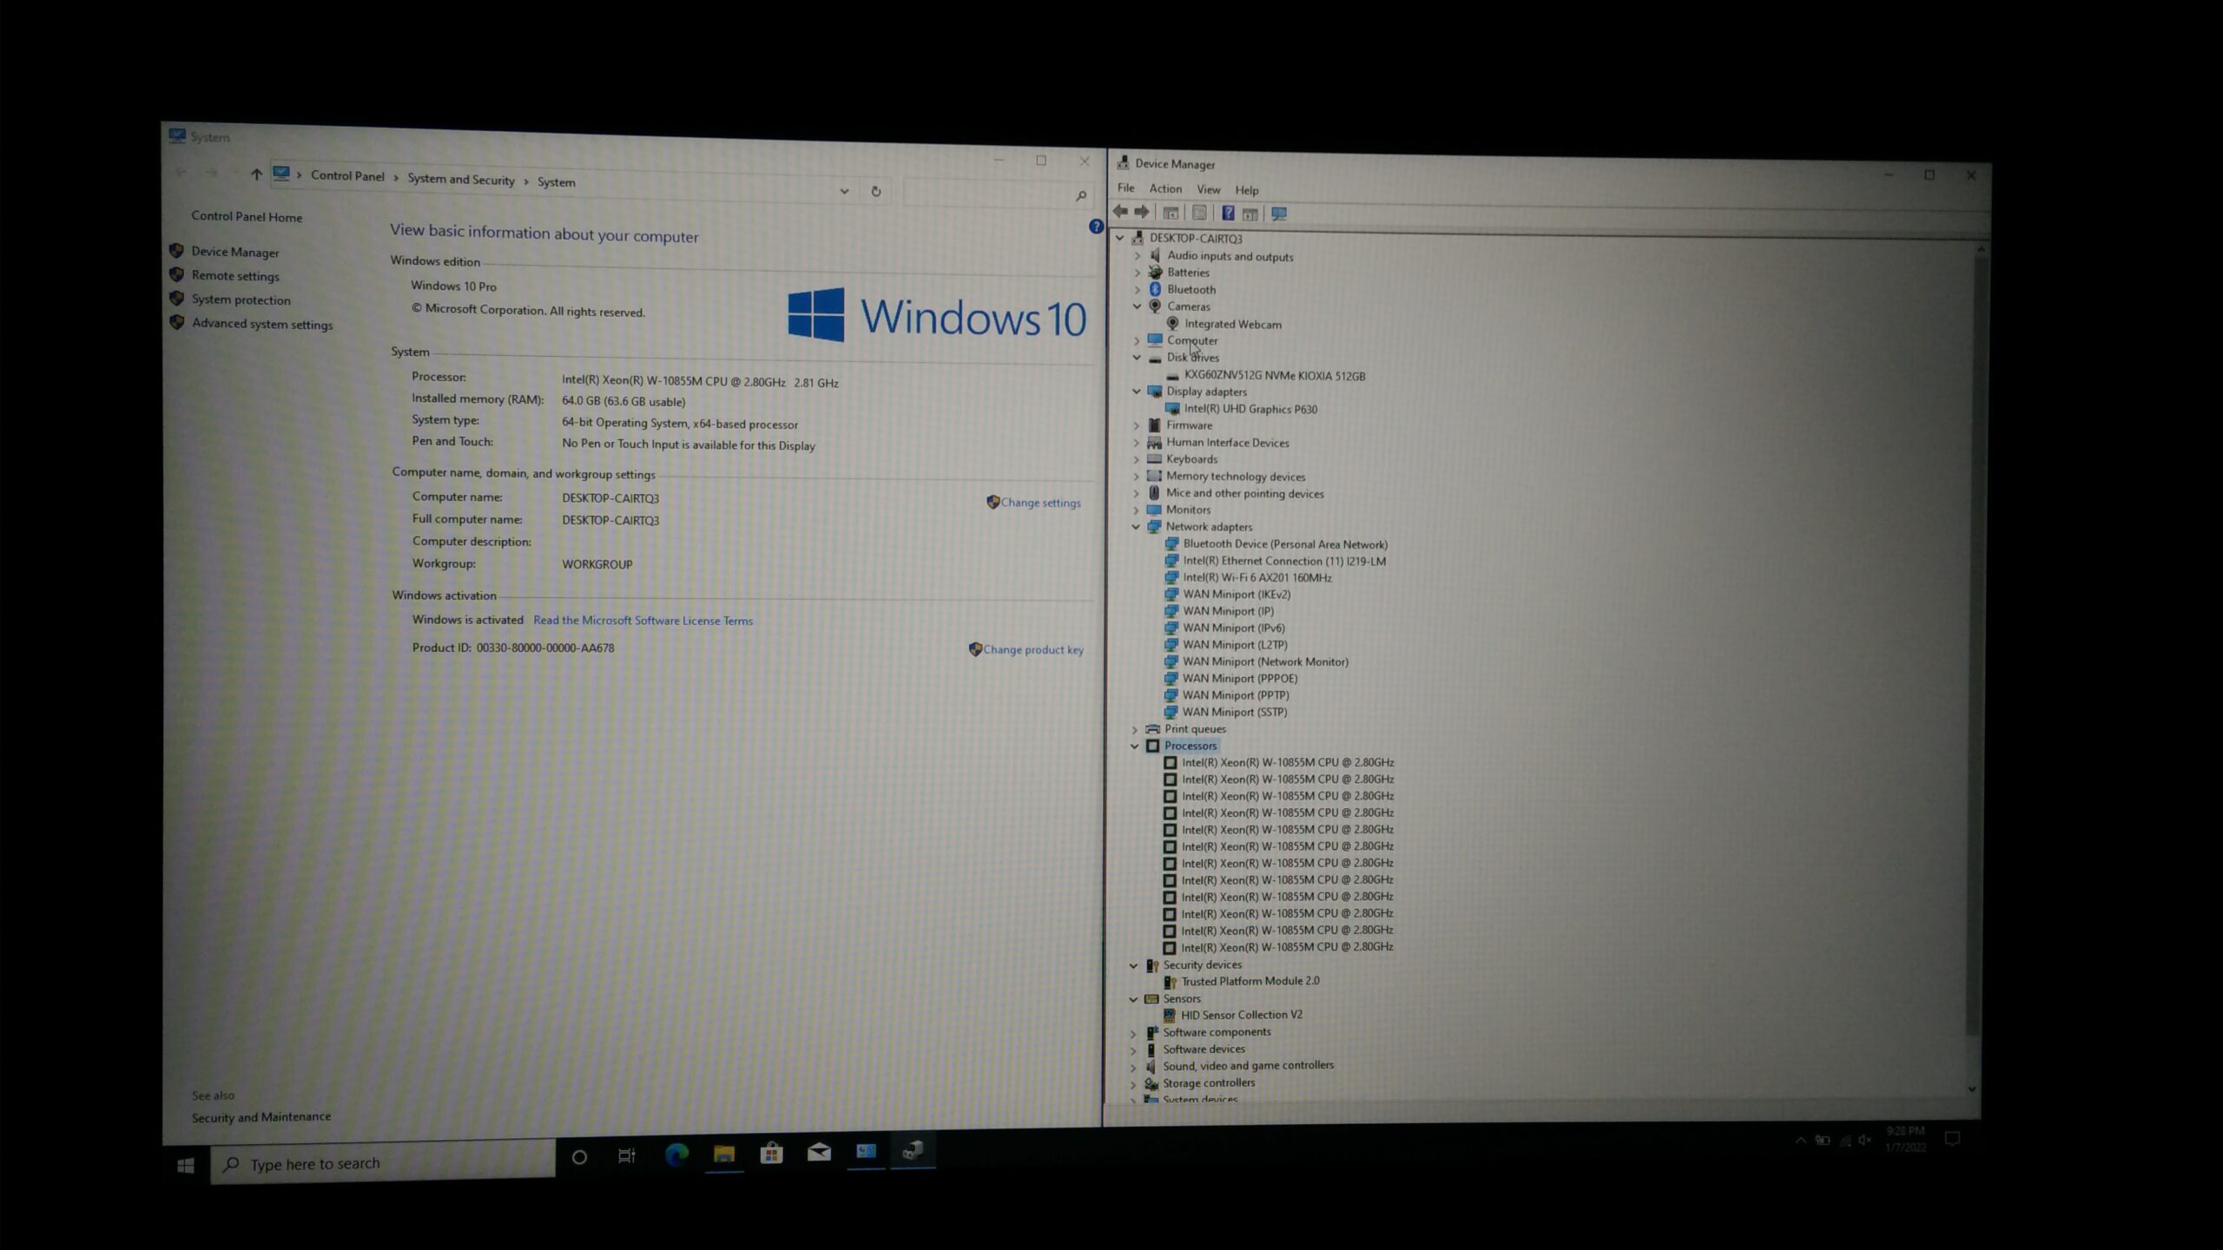The image size is (2223, 1250).
Task: Open System protection link
Action: pos(241,299)
